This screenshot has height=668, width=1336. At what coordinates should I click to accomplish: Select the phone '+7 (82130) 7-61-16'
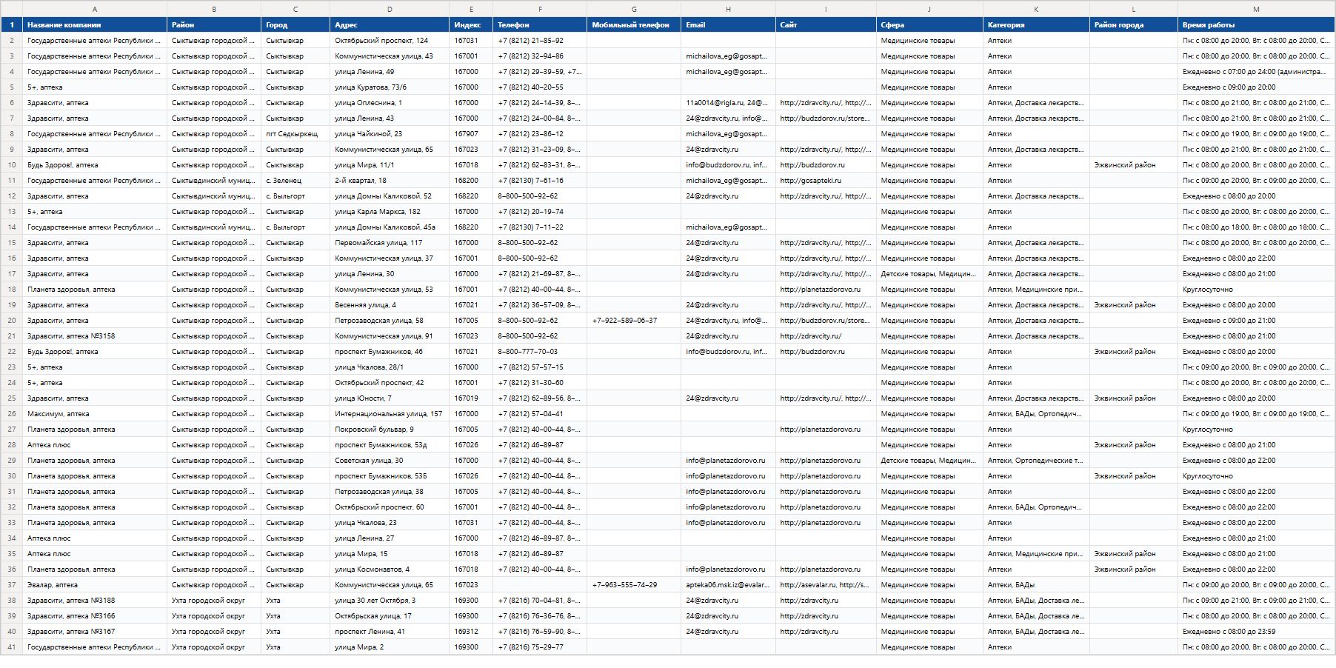click(x=540, y=181)
